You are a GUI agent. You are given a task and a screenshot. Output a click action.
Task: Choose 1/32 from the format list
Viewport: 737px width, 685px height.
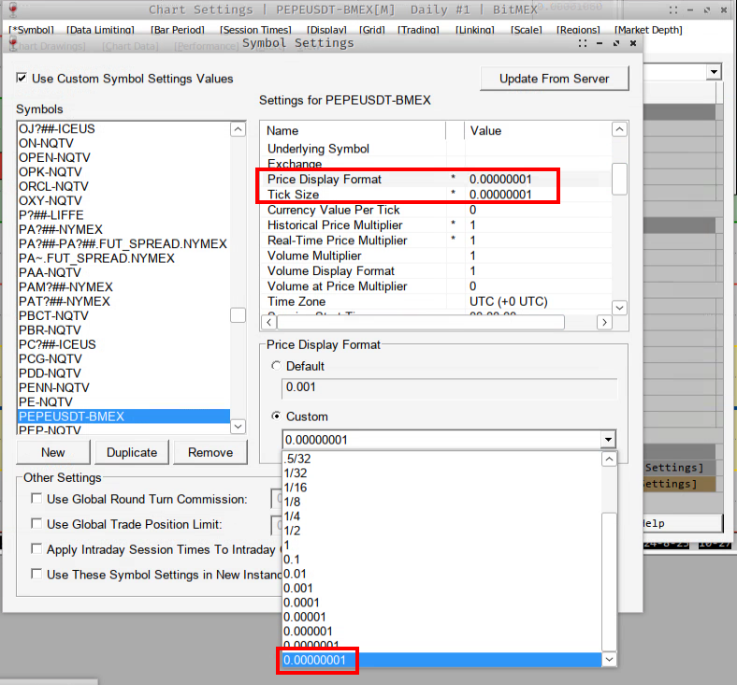click(441, 473)
